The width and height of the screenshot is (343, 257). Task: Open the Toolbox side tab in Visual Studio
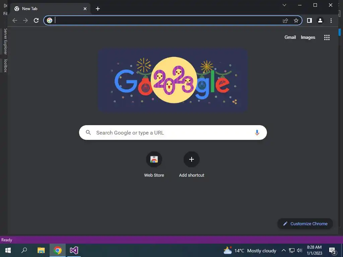5,66
